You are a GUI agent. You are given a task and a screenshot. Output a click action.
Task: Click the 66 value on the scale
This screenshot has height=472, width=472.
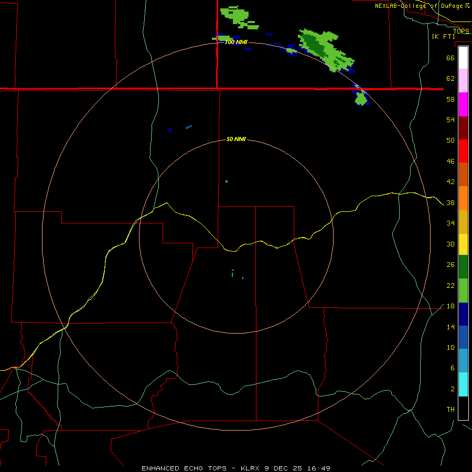[x=450, y=58]
